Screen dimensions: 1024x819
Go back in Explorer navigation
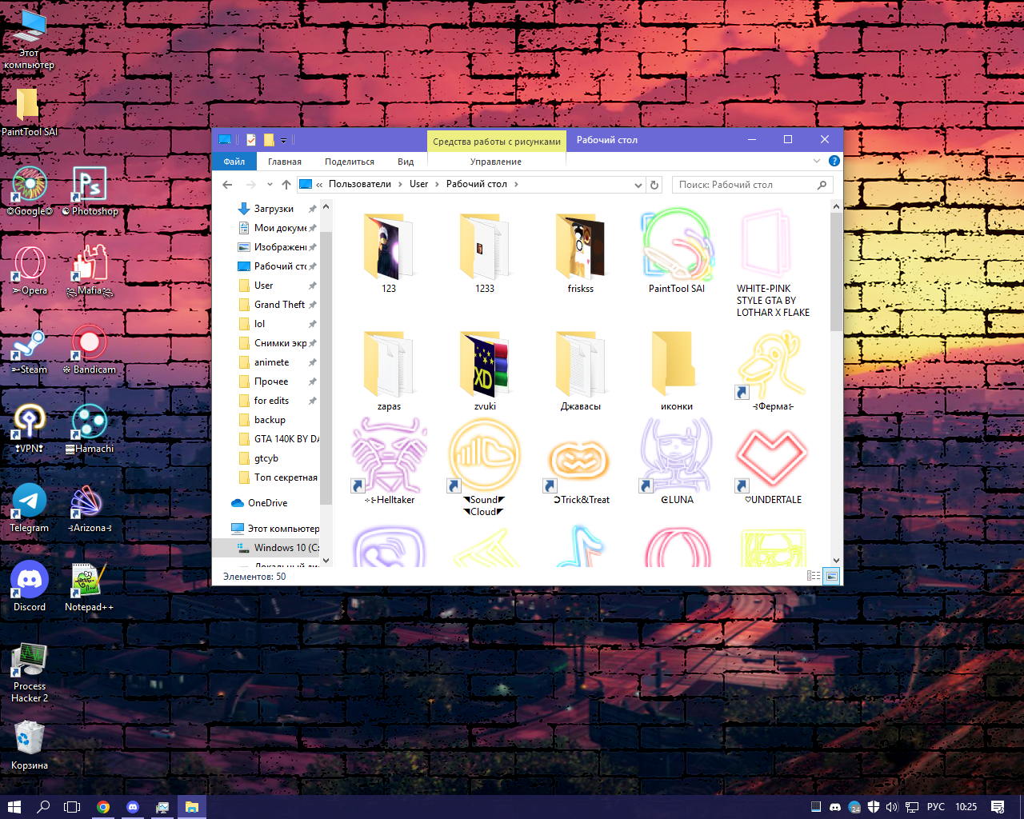(x=227, y=185)
